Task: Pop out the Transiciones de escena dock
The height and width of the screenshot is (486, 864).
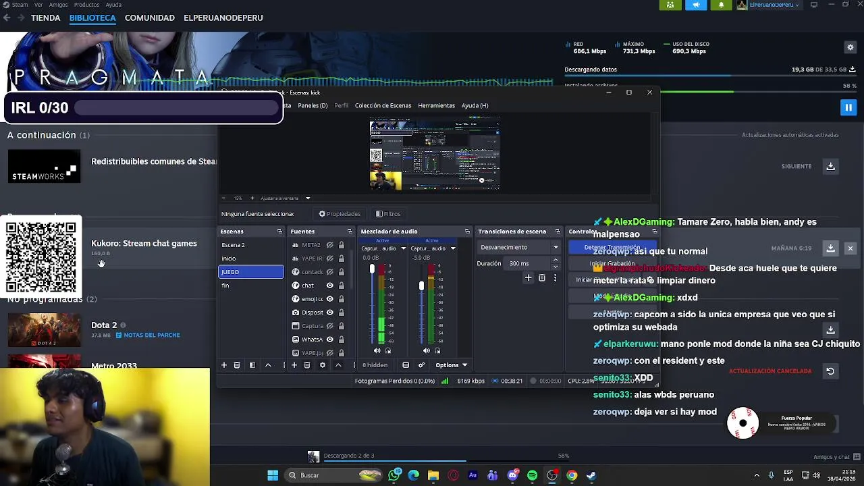Action: coord(558,232)
